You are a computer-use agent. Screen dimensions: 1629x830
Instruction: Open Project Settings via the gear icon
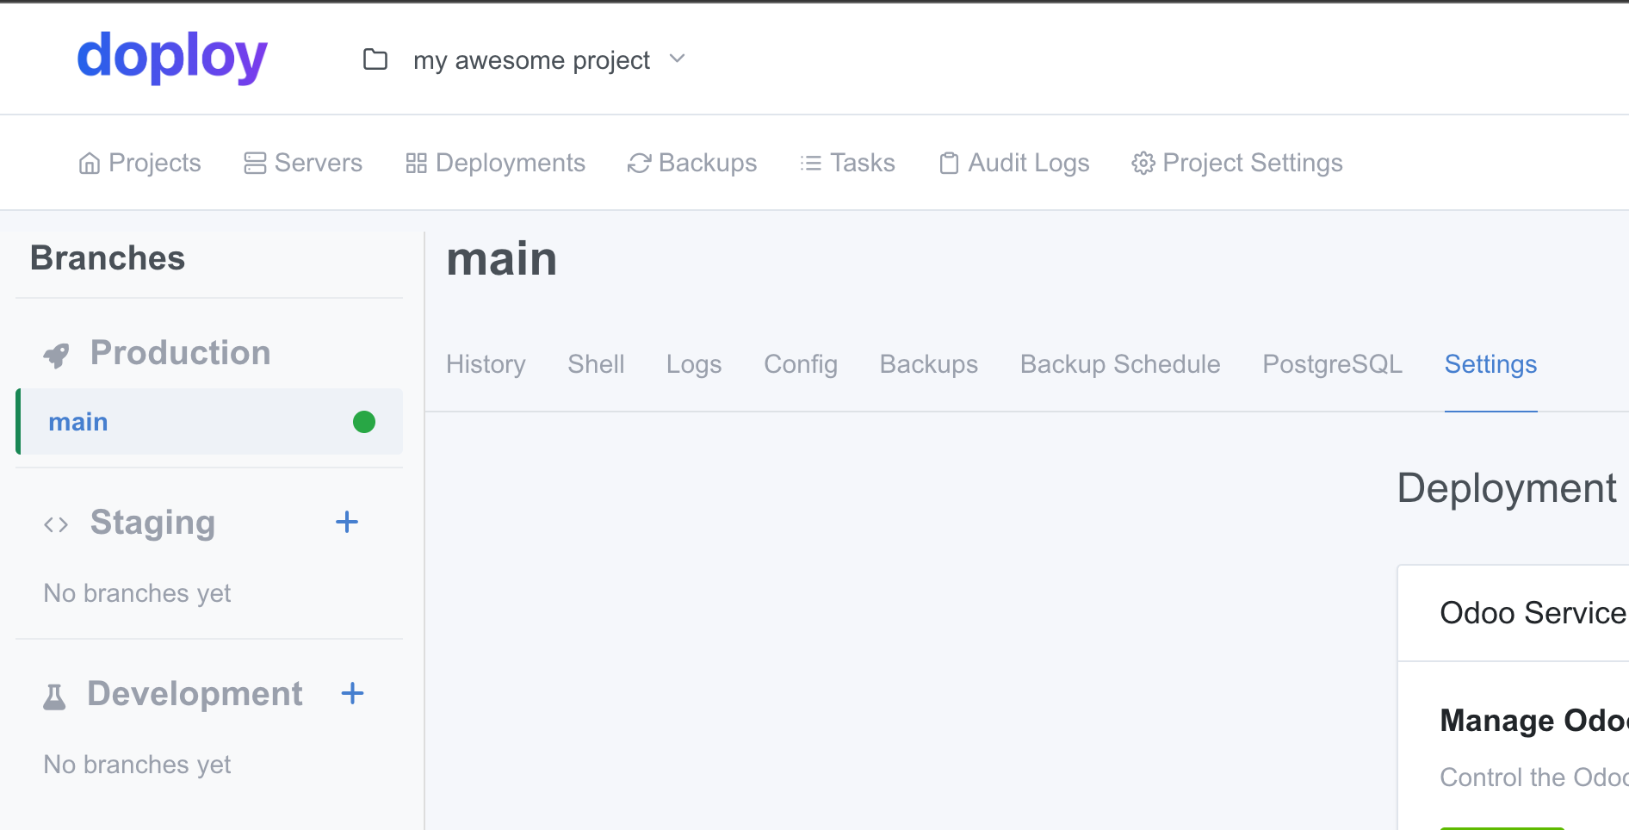click(x=1143, y=163)
